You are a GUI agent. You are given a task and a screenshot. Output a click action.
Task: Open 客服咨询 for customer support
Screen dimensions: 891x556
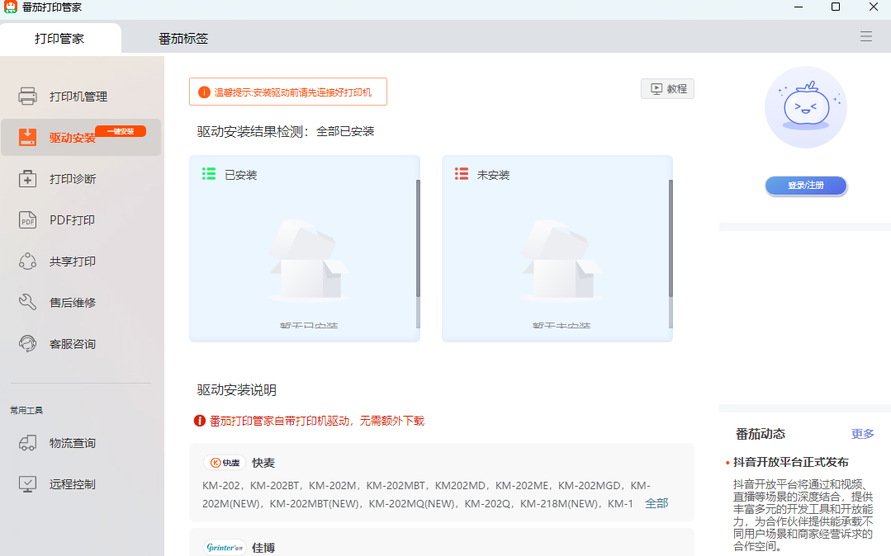coord(73,343)
